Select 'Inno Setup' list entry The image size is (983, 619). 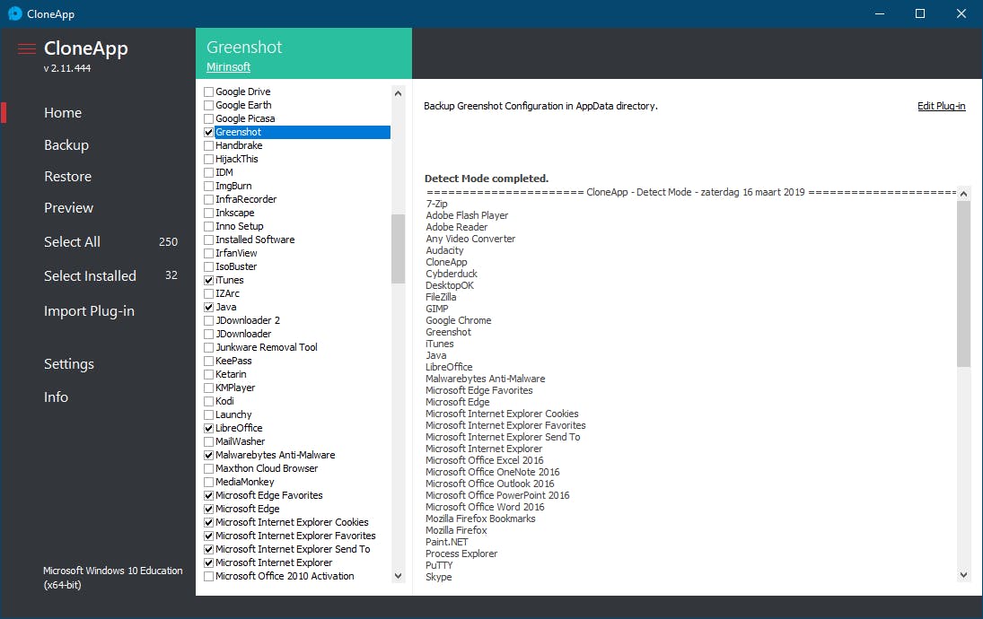point(239,226)
